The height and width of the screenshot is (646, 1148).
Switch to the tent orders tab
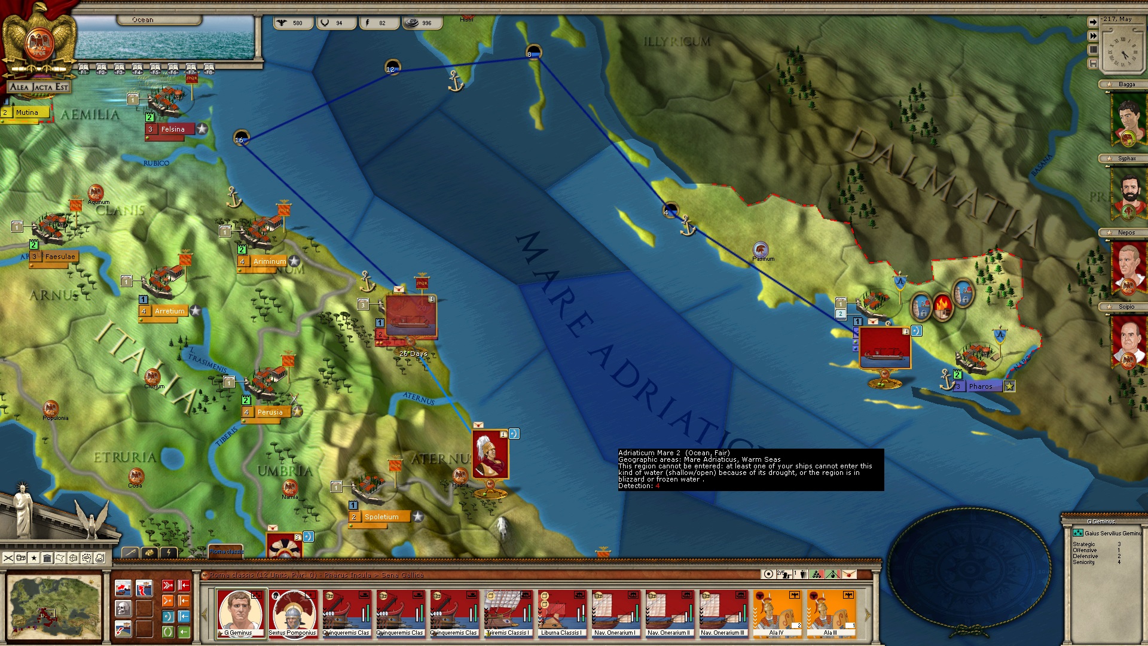149,553
